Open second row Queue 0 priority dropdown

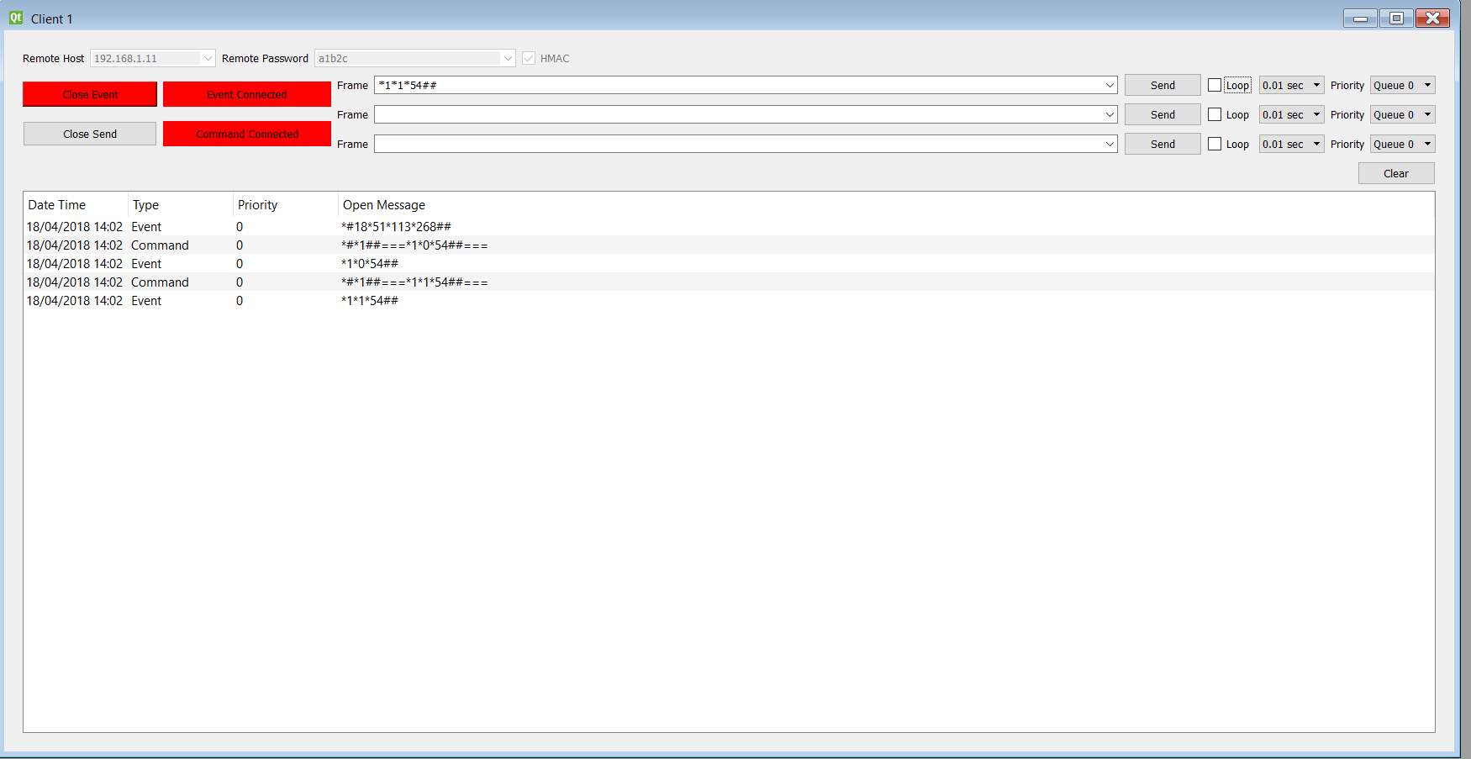pos(1402,114)
